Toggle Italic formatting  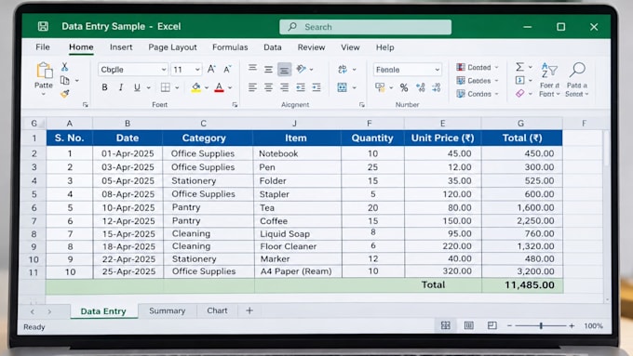click(121, 87)
